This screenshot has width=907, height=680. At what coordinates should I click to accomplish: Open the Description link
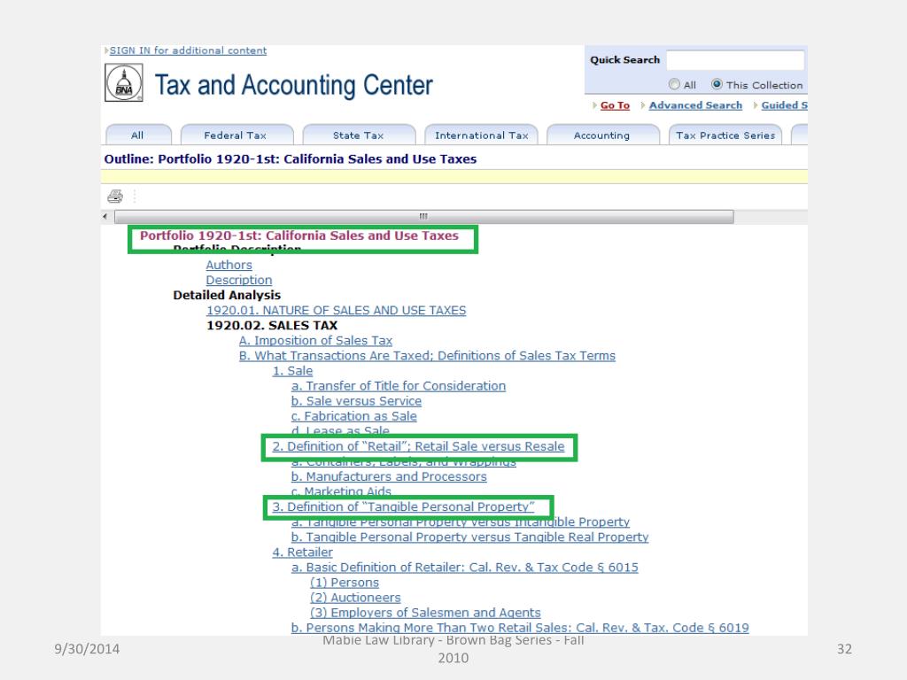coord(239,280)
